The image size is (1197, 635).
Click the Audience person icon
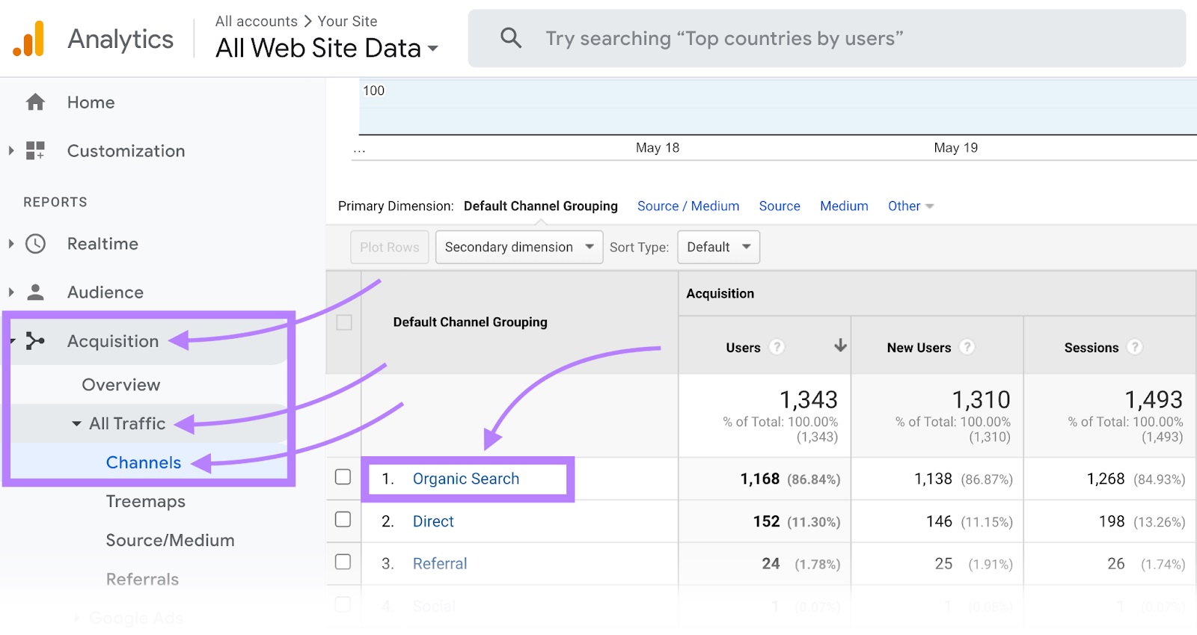coord(35,292)
